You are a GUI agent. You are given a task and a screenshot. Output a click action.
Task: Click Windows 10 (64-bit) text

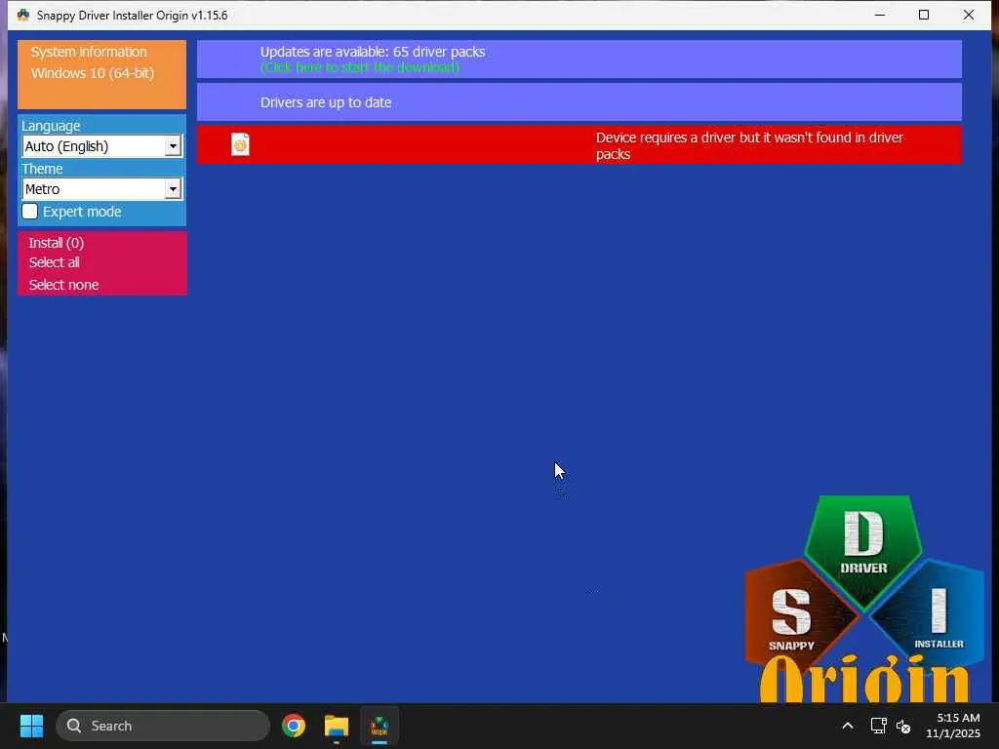[x=93, y=73]
